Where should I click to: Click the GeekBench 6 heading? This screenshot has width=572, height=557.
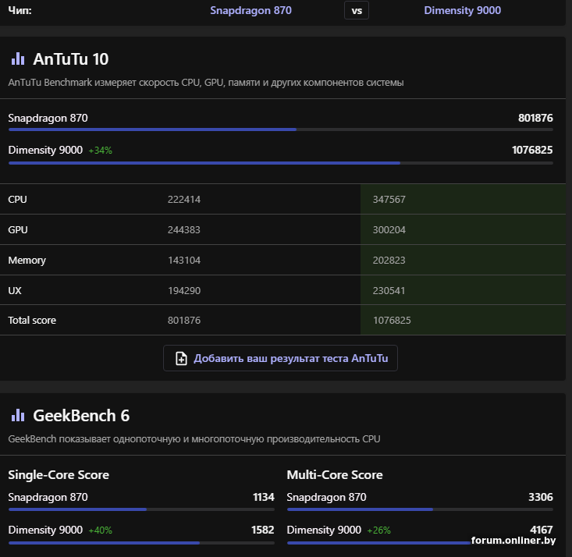(81, 416)
